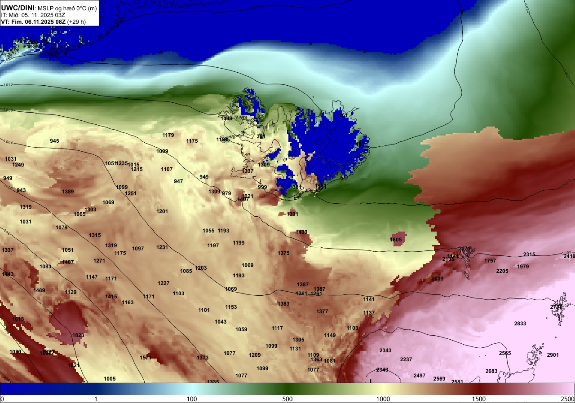
Task: Click the map value '1163'
Action: pyautogui.click(x=128, y=302)
